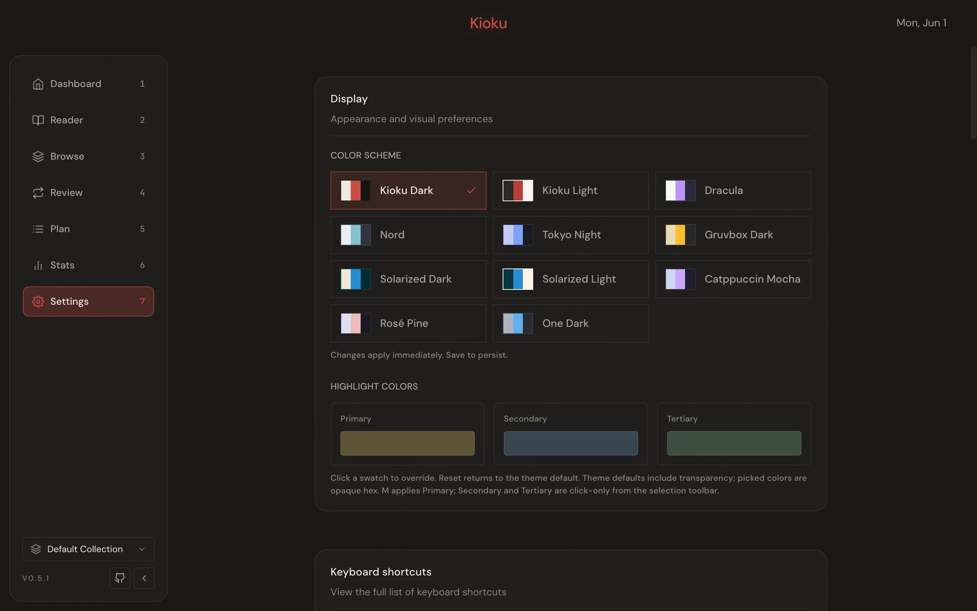Click the Kioku Dark checkmark icon
Screen dimensions: 977x611
pos(471,190)
